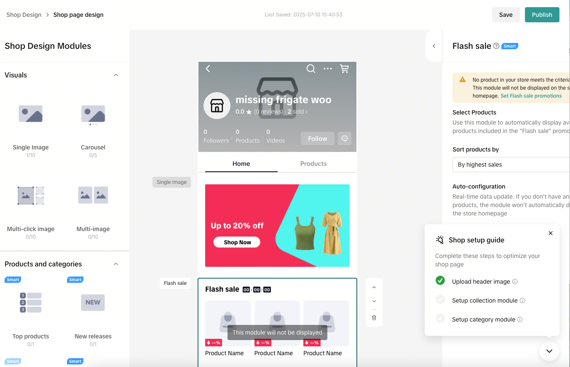The image size is (570, 367).
Task: Click the Flash sale help icon
Action: pyautogui.click(x=496, y=46)
